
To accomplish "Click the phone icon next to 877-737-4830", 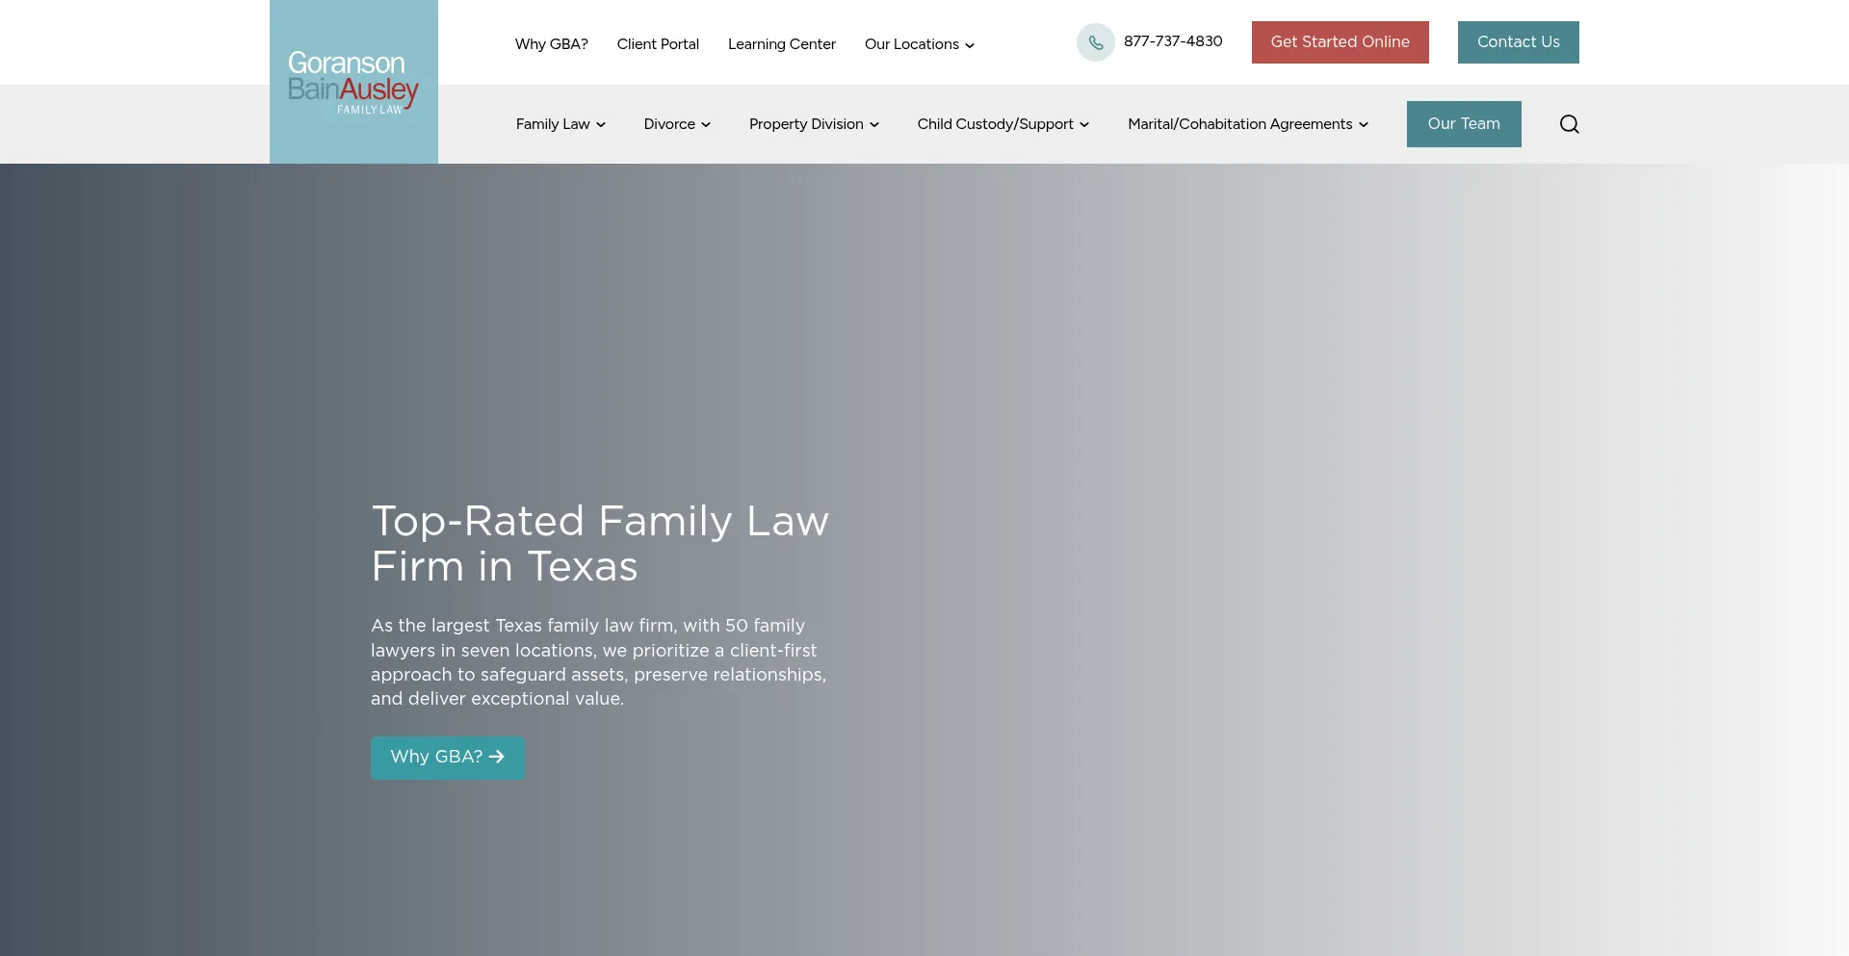I will [x=1095, y=41].
